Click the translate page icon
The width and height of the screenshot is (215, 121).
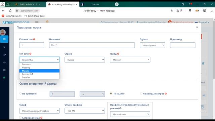click(x=172, y=10)
